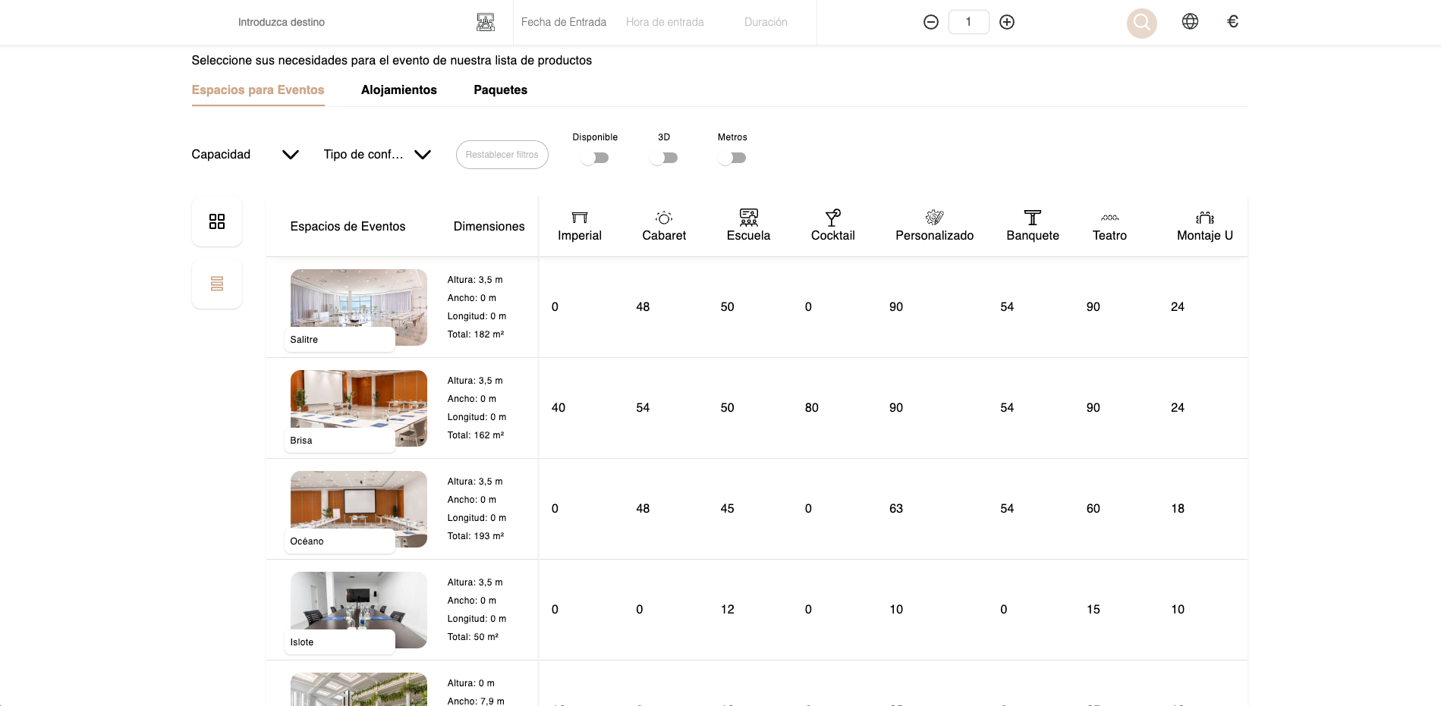Switch to the Alojamientos tab
The image size is (1441, 706).
tap(398, 89)
